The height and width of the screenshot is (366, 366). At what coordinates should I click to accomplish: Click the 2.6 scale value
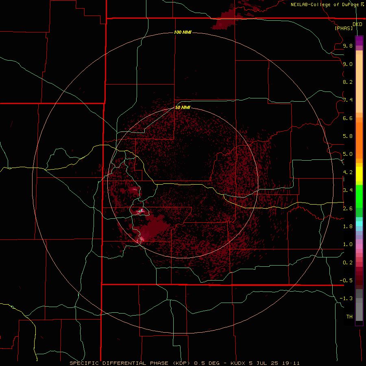coord(348,209)
